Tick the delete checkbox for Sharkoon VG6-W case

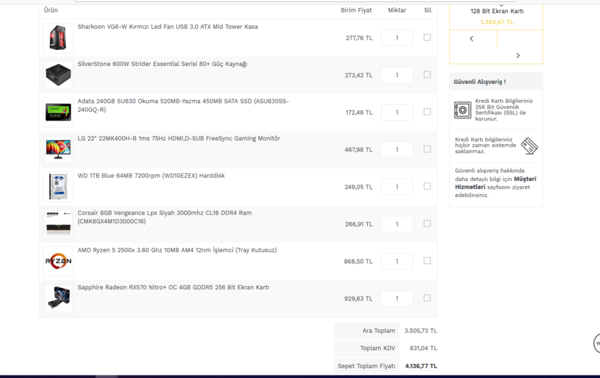tap(427, 37)
